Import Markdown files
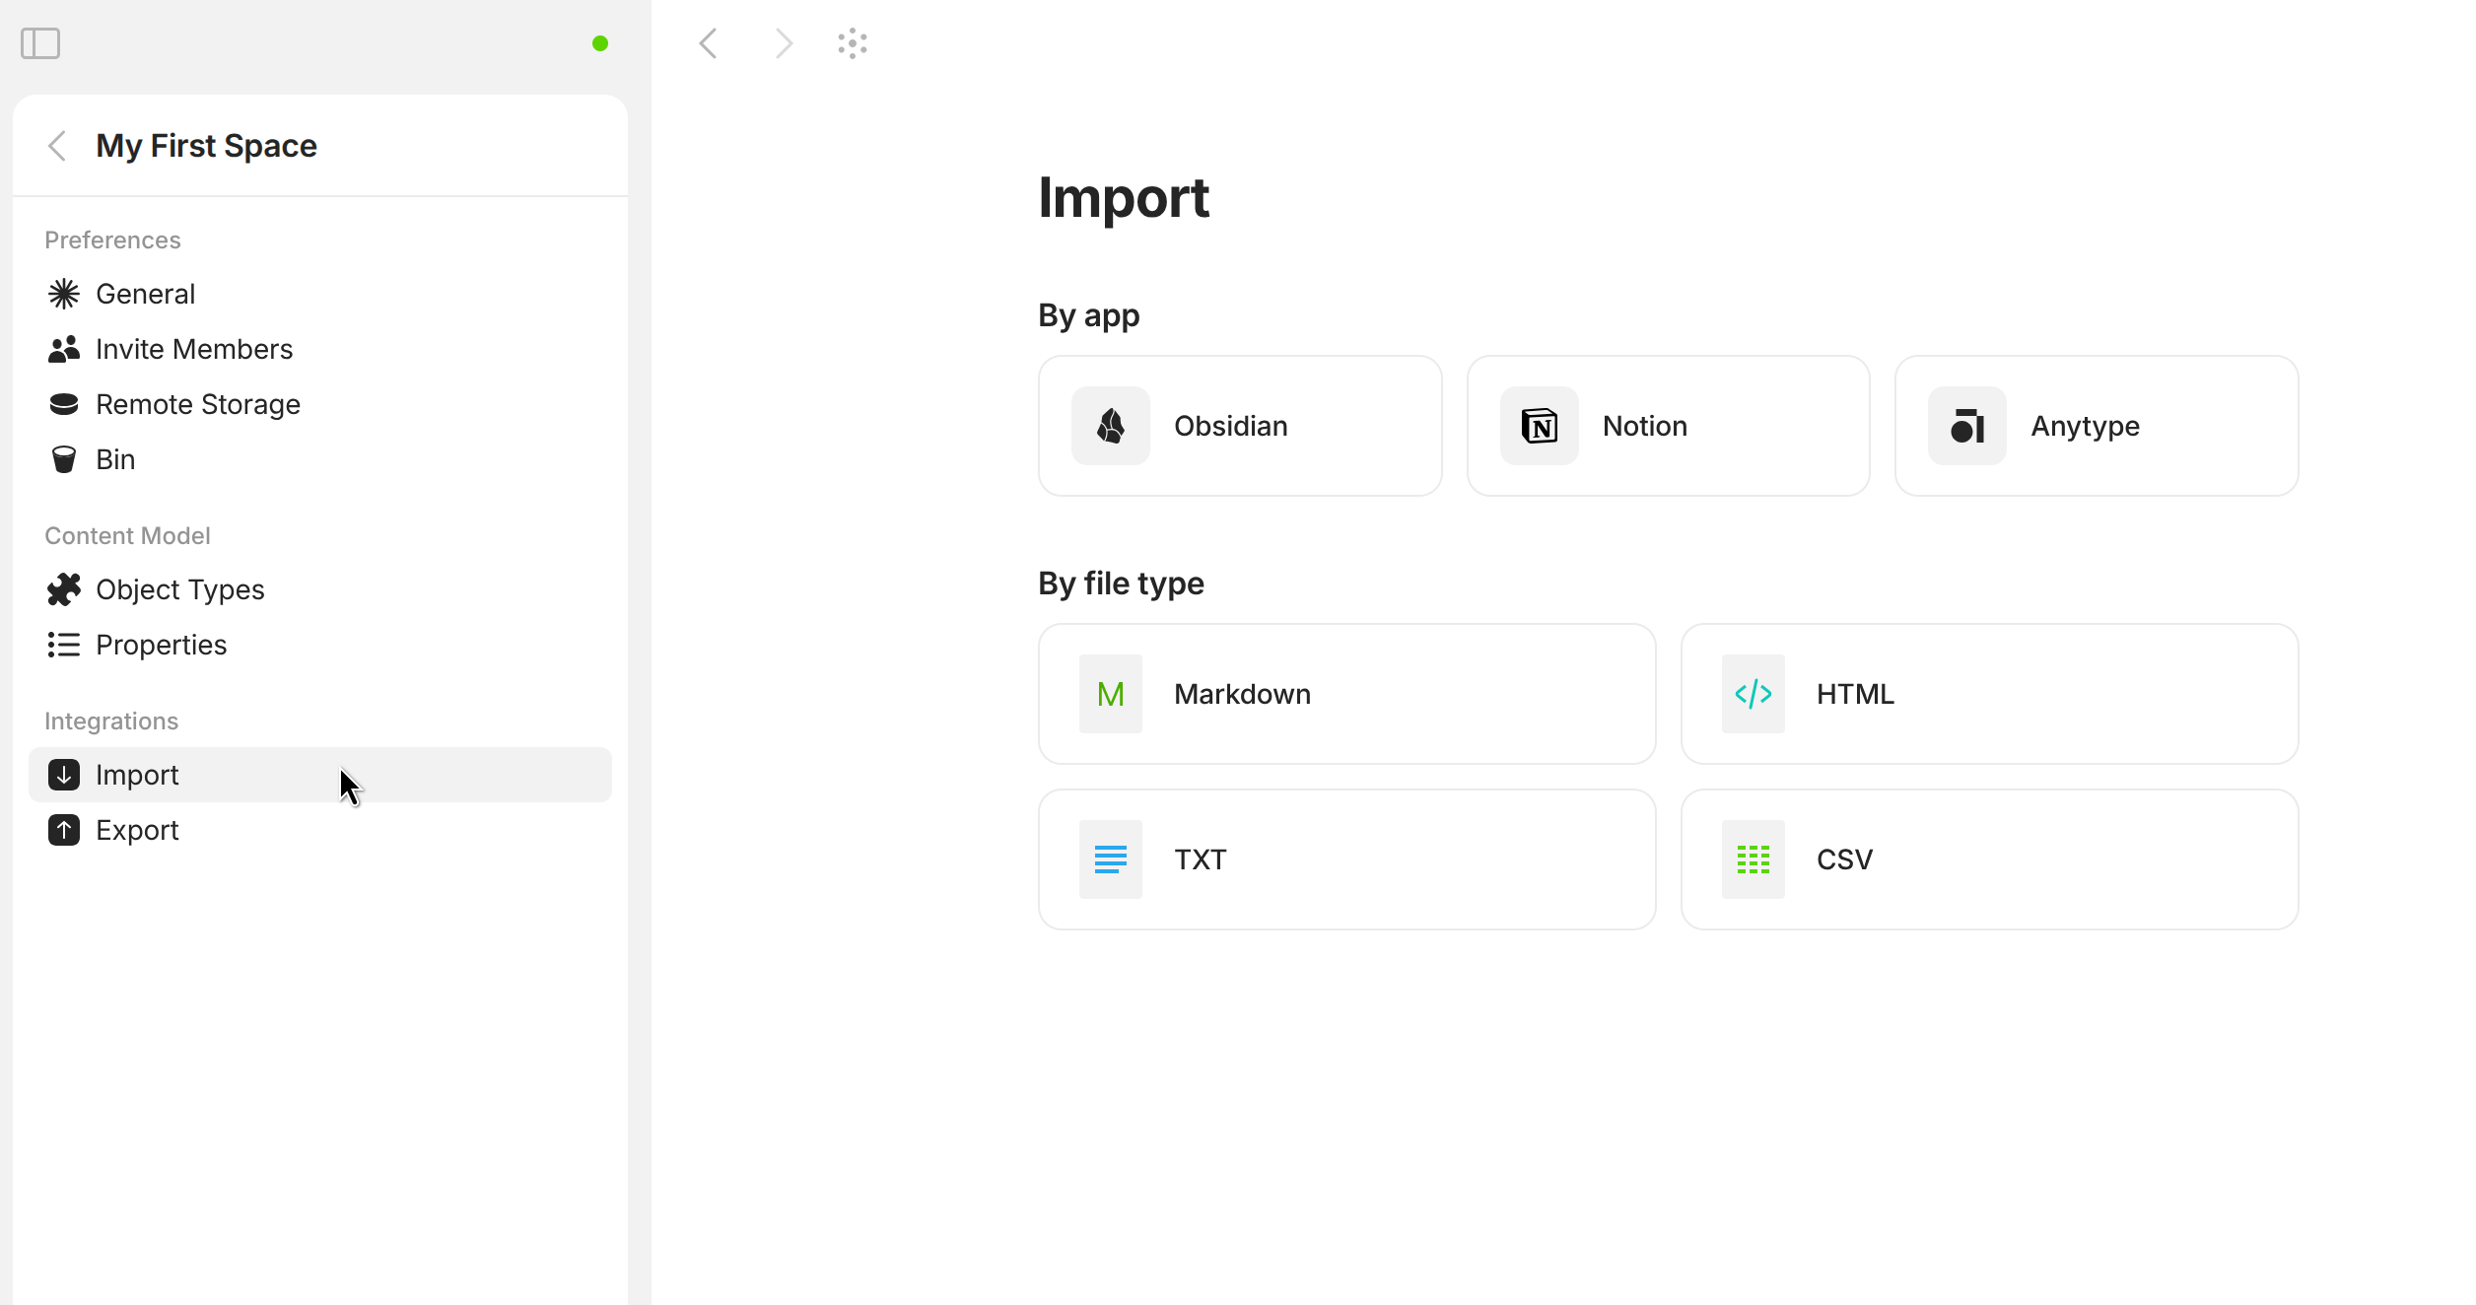The height and width of the screenshot is (1305, 2476). point(1346,694)
